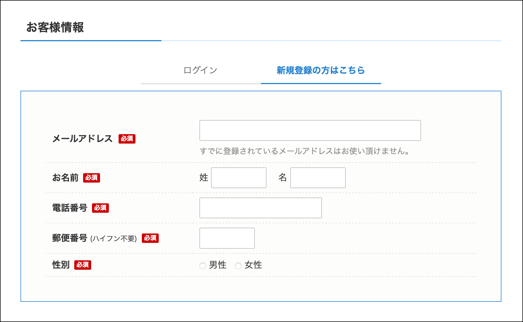Click the 必須 badge next to 性別
The image size is (523, 322).
click(x=83, y=265)
